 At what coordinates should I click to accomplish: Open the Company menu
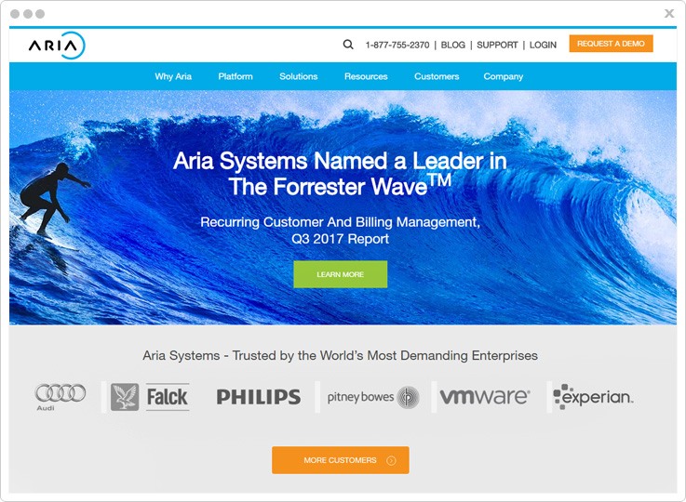coord(504,76)
